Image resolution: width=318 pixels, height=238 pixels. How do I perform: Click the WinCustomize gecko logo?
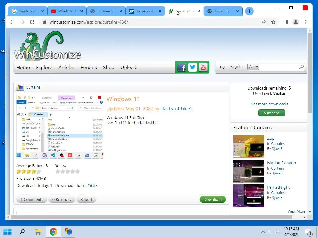tap(47, 46)
